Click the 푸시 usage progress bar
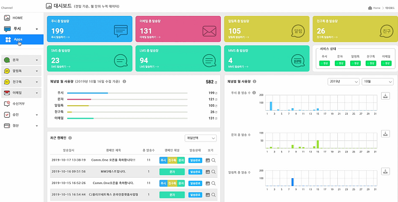 click(x=127, y=93)
